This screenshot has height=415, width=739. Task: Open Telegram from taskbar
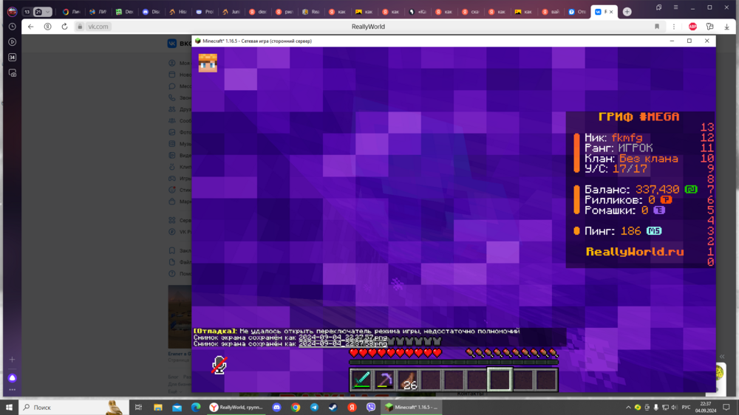click(314, 407)
